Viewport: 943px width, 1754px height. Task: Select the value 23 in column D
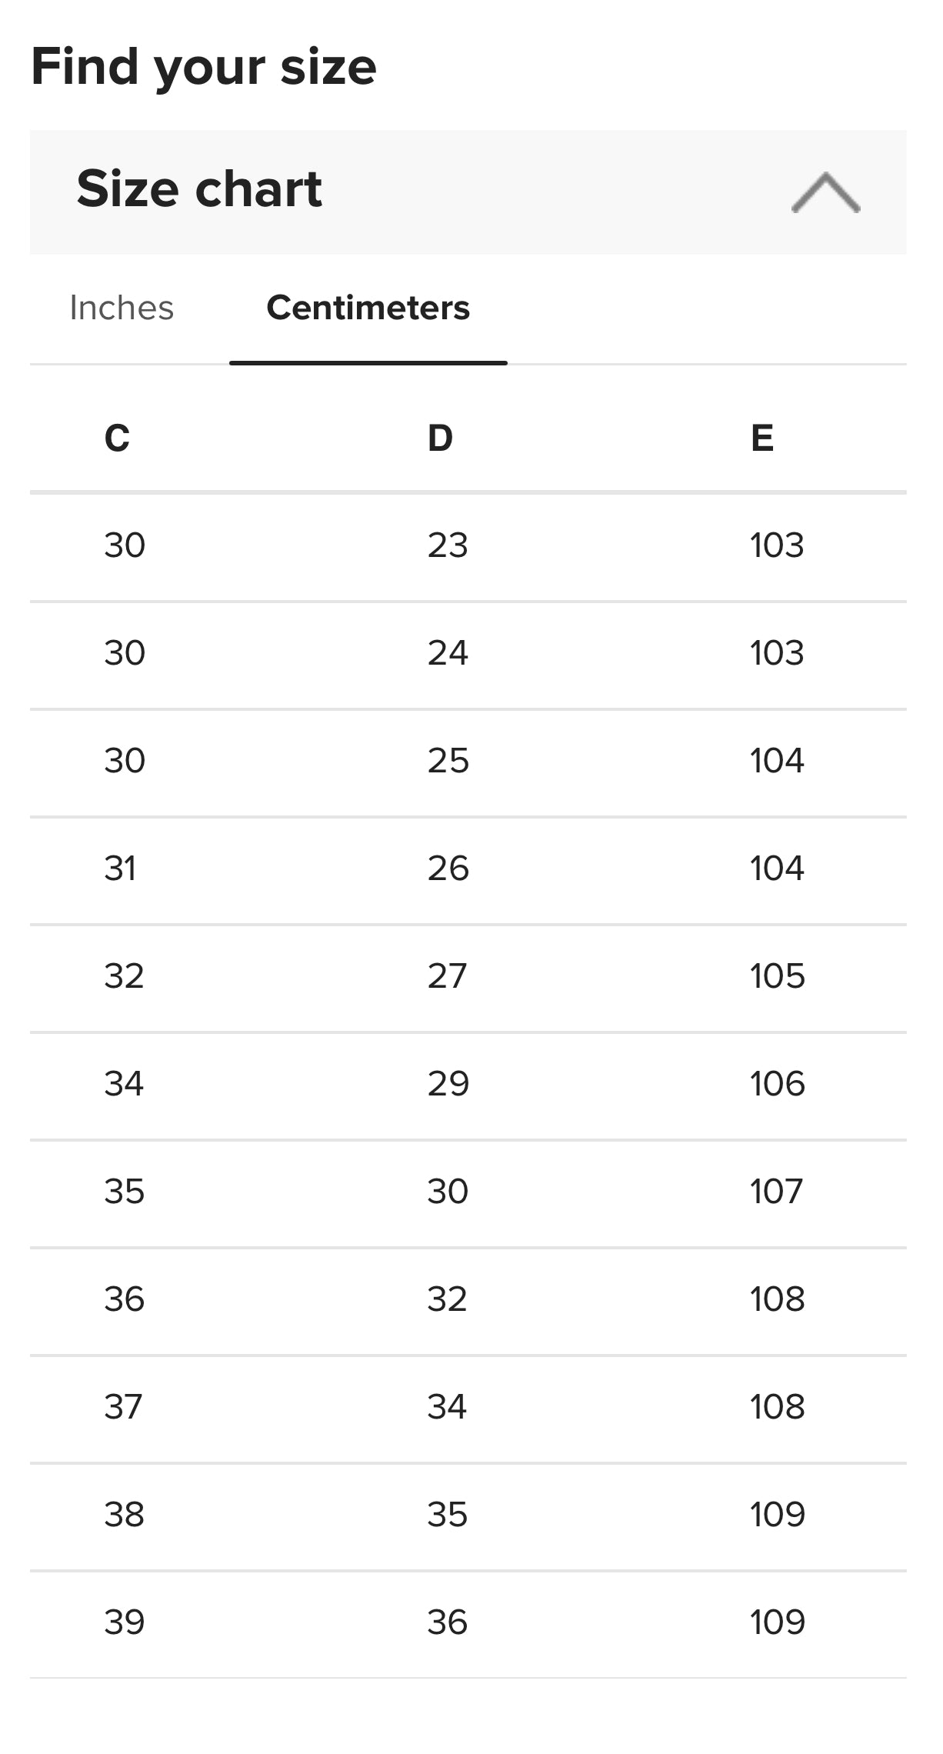(x=448, y=545)
